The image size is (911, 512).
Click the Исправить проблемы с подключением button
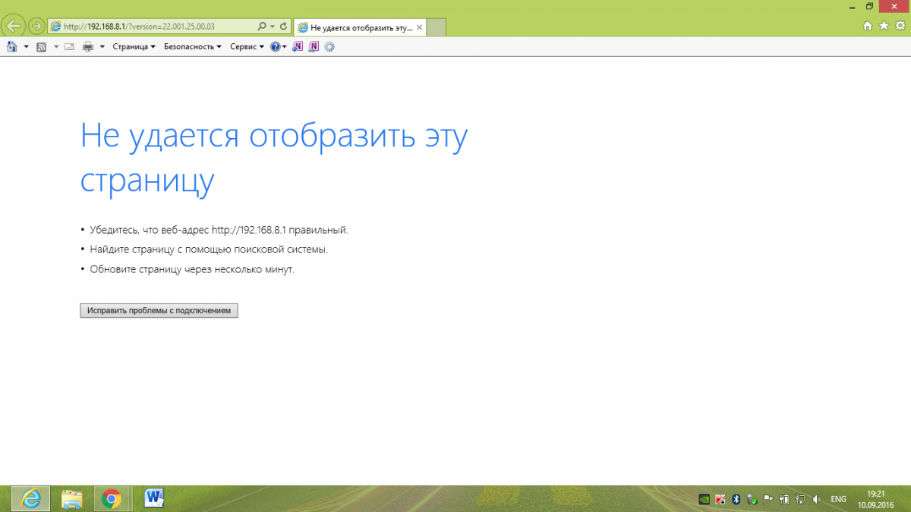159,311
